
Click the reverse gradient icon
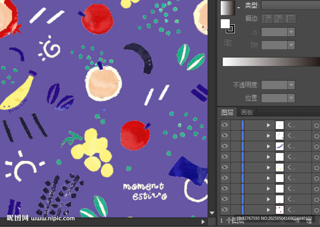pos(227,43)
